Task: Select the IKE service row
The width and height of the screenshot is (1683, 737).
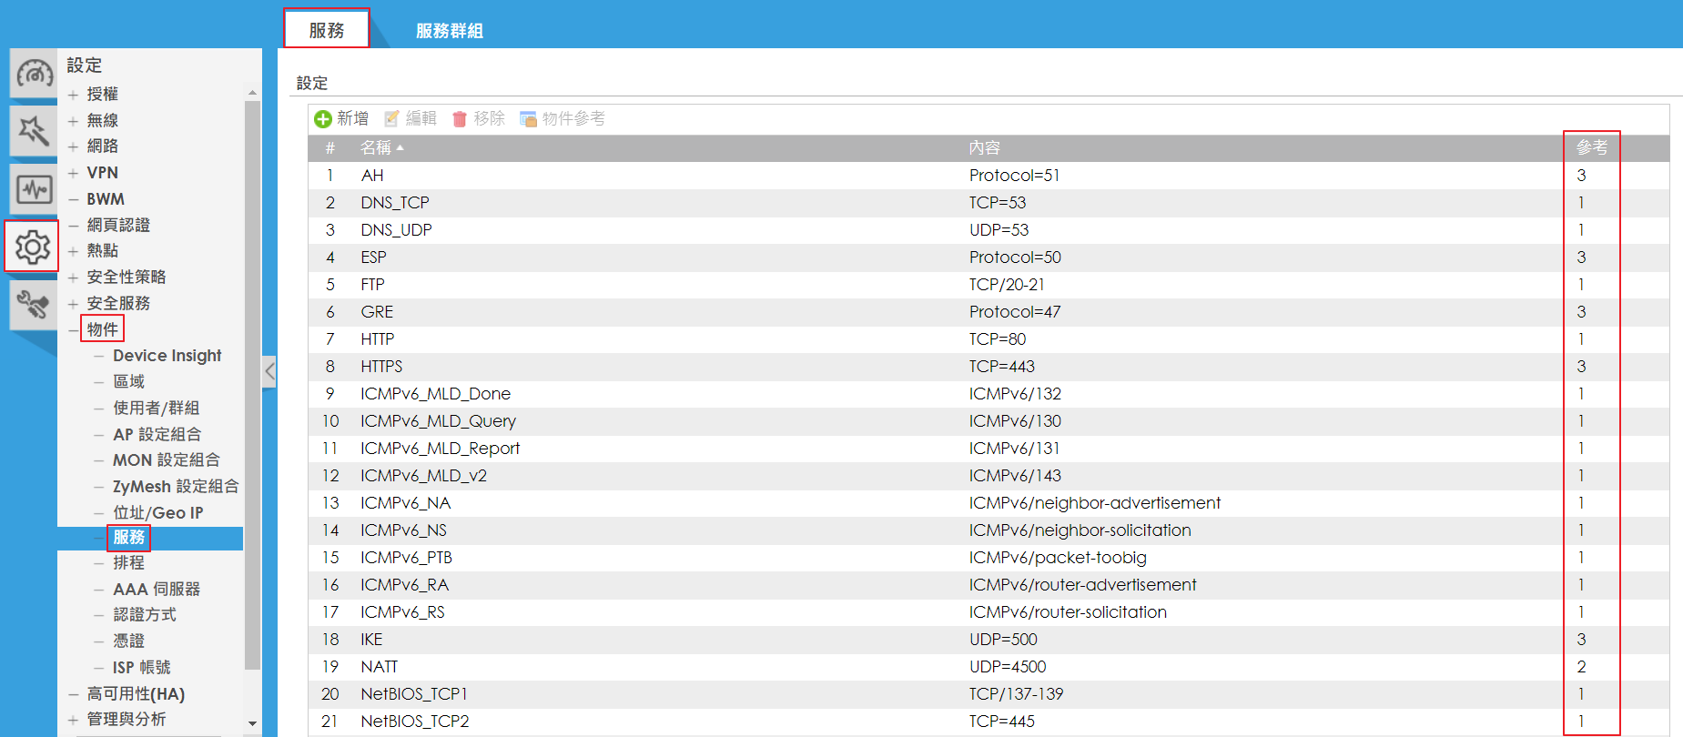Action: (x=989, y=640)
